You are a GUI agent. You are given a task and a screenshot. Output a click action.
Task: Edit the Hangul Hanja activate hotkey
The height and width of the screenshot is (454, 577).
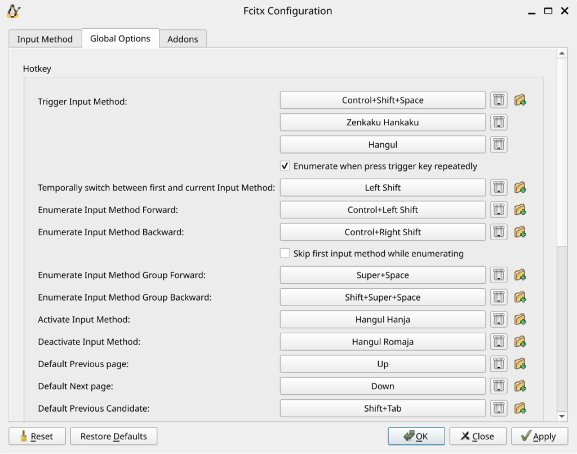point(383,320)
